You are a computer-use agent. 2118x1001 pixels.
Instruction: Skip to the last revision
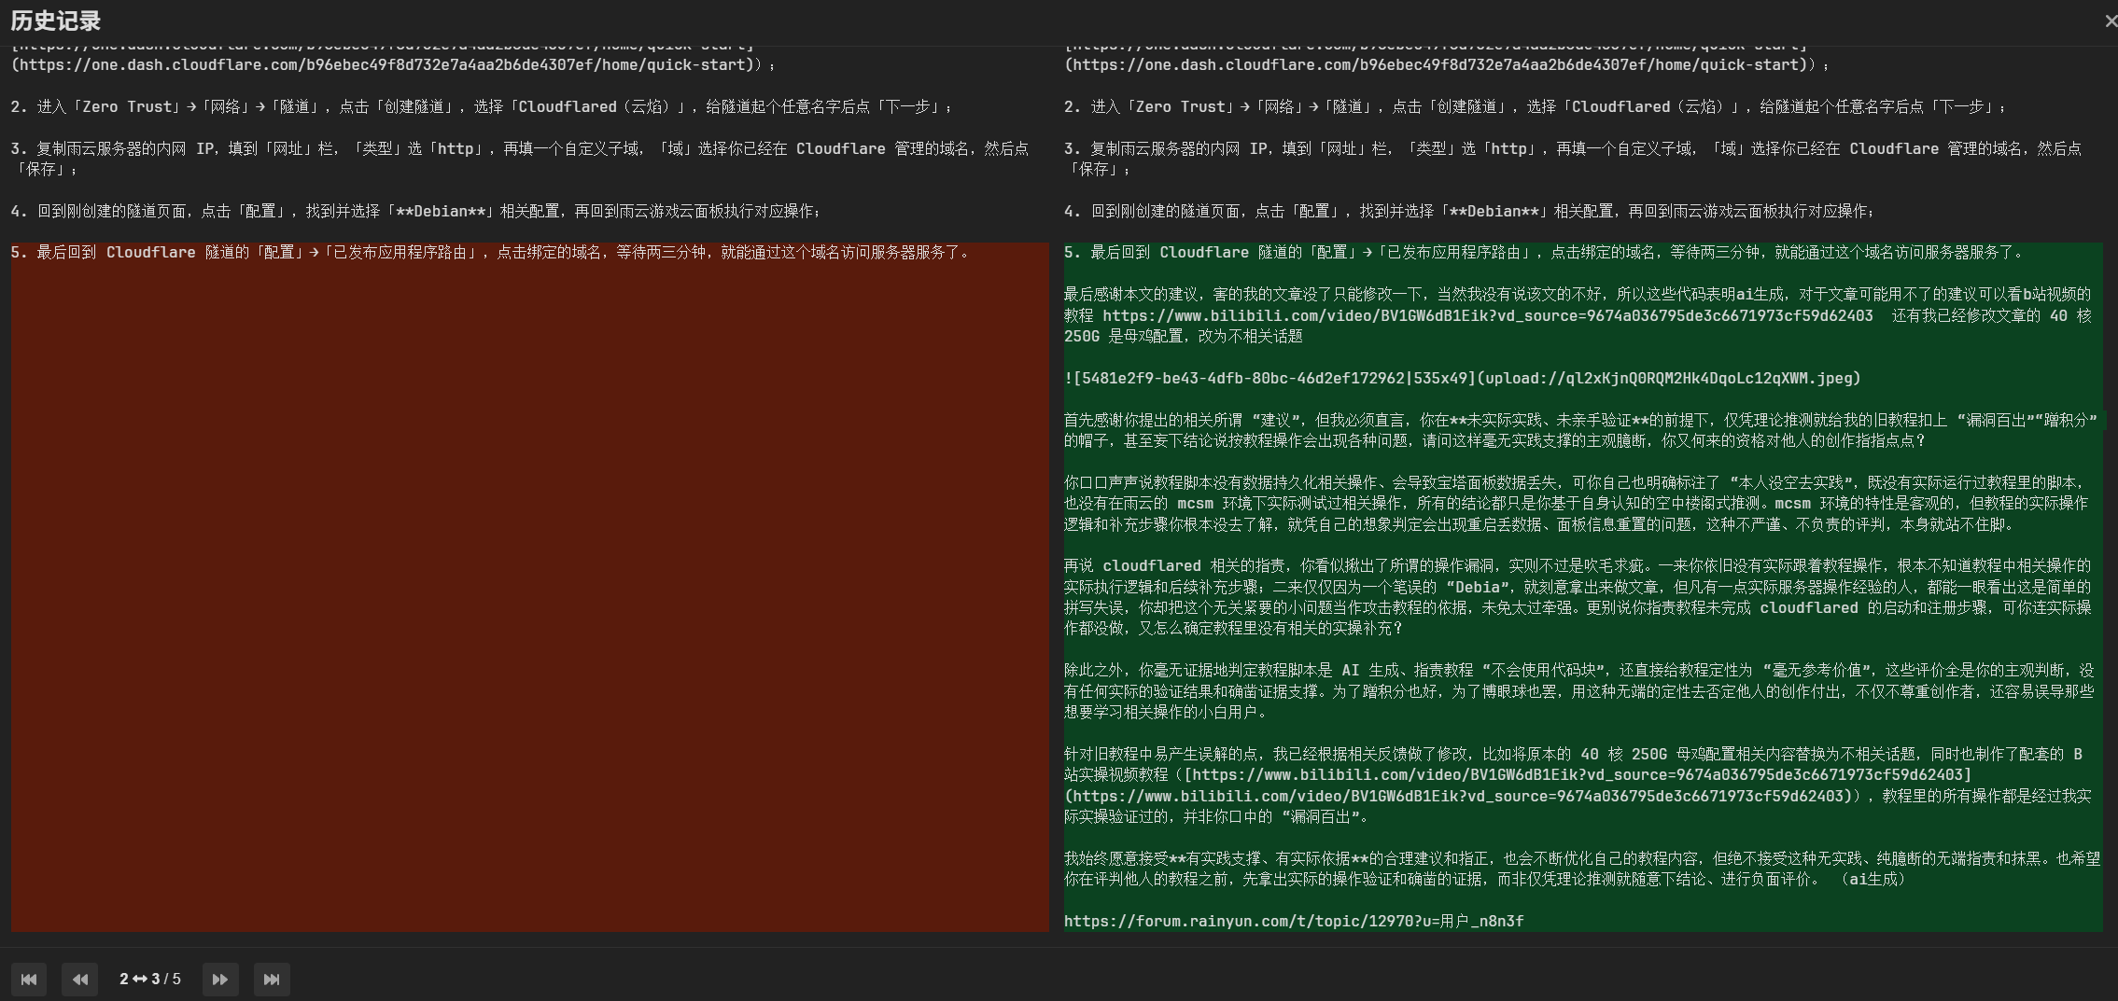point(272,980)
